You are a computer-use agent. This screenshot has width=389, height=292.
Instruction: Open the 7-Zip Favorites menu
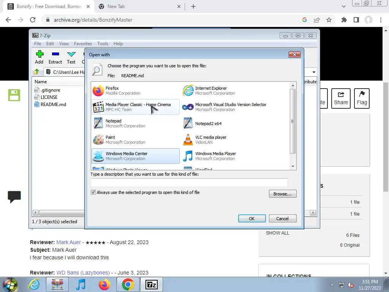pyautogui.click(x=83, y=44)
